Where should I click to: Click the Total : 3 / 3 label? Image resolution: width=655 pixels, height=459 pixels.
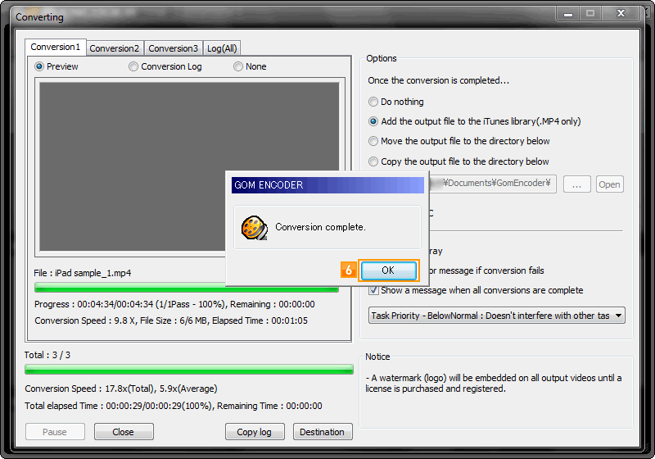47,355
